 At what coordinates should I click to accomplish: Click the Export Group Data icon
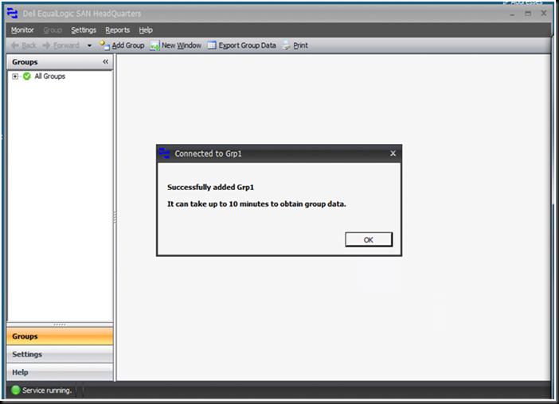[212, 45]
